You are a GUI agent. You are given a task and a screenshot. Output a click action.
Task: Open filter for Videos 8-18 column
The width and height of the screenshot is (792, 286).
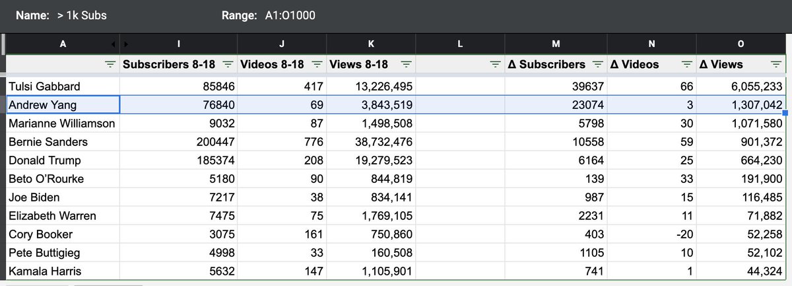[x=317, y=64]
